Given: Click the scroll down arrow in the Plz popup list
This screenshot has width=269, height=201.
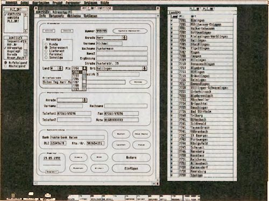Looking at the screenshot, I should pyautogui.click(x=84, y=89).
